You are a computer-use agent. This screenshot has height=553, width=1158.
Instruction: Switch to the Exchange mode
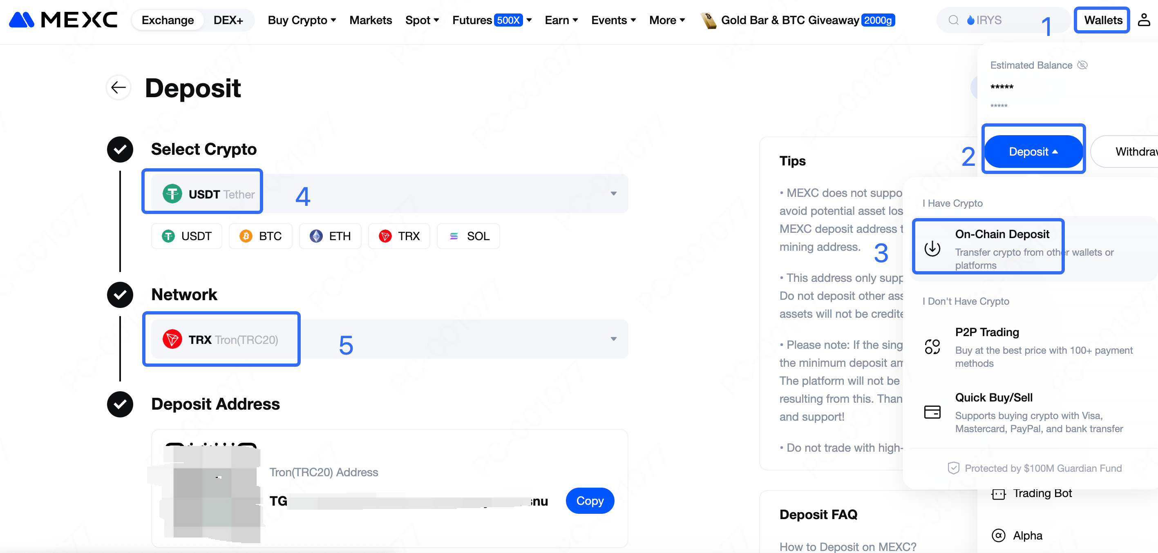click(168, 20)
